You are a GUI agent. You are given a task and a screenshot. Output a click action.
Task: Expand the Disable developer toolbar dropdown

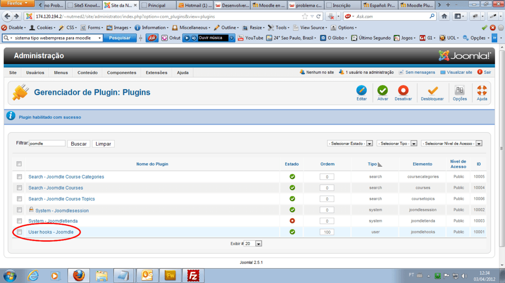click(x=13, y=27)
